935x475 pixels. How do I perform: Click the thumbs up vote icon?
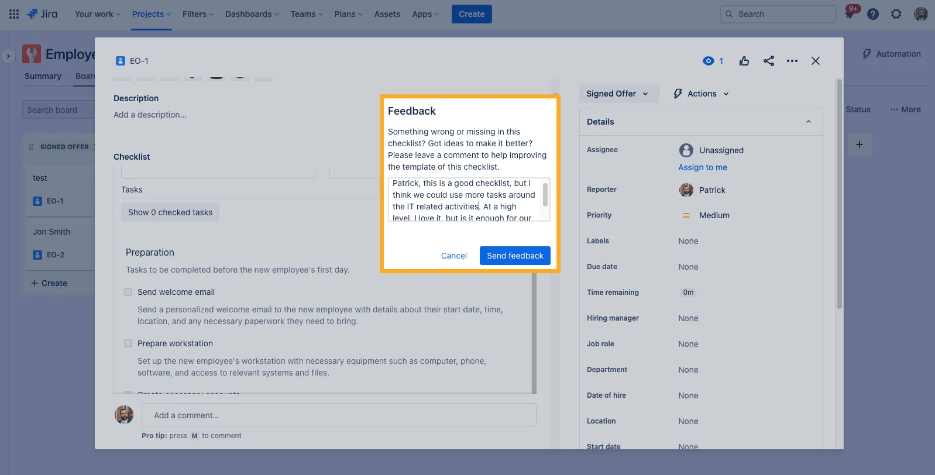click(x=744, y=61)
